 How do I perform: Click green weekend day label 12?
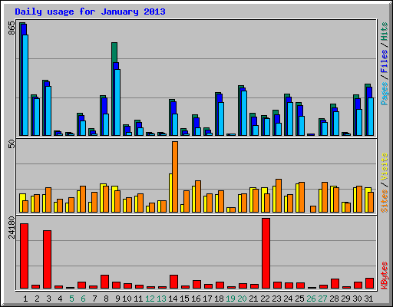pyautogui.click(x=150, y=299)
